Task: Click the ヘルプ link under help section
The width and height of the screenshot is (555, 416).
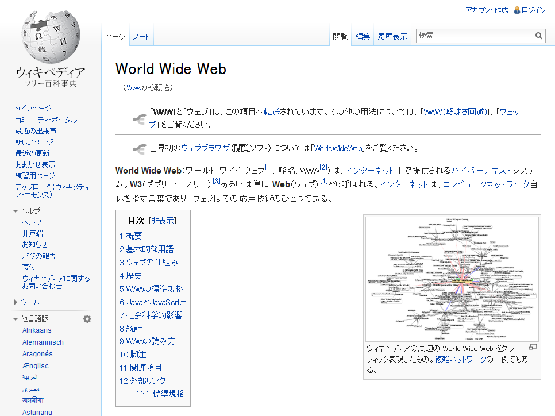Action: [32, 222]
